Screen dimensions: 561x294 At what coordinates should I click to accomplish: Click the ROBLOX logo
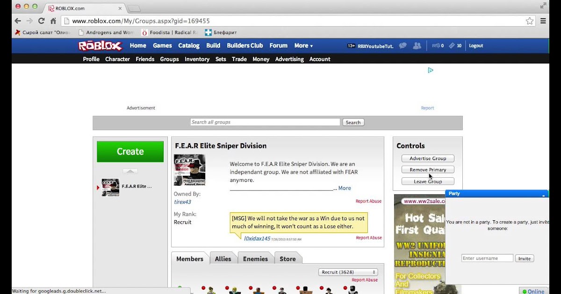pyautogui.click(x=100, y=46)
